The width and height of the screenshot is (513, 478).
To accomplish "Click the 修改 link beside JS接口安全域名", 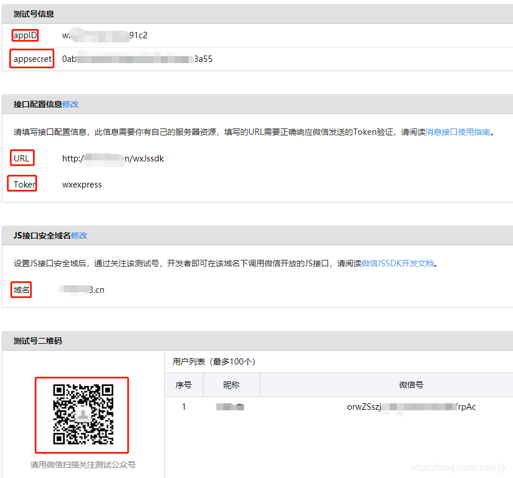I will point(79,236).
